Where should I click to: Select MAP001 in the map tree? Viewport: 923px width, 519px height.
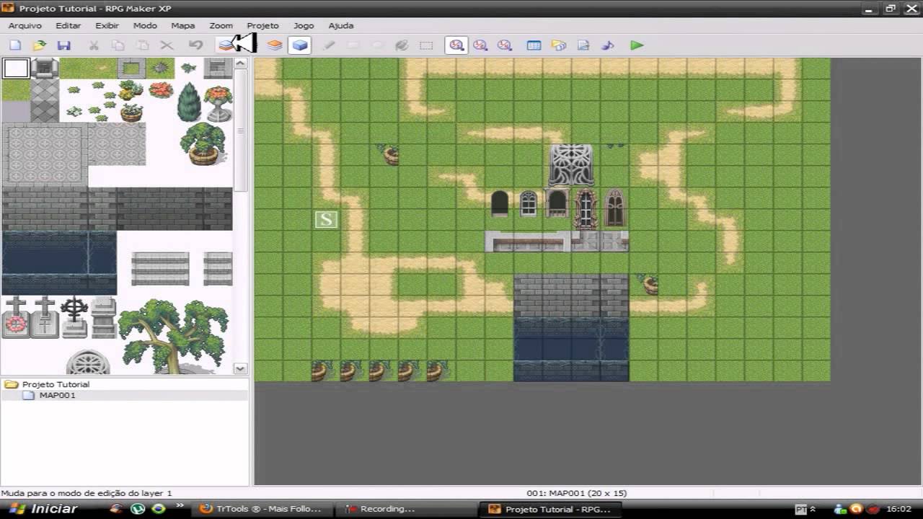click(x=57, y=395)
